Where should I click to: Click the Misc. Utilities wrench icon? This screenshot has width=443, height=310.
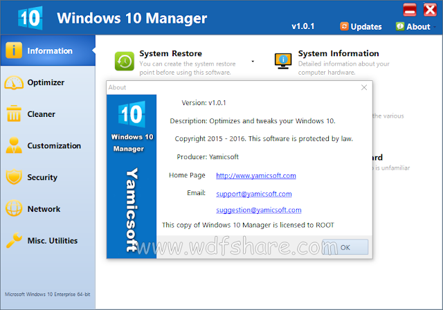point(14,240)
